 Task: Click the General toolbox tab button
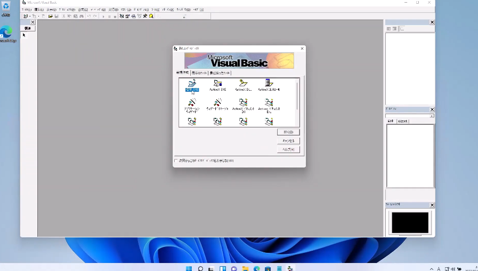tap(28, 28)
